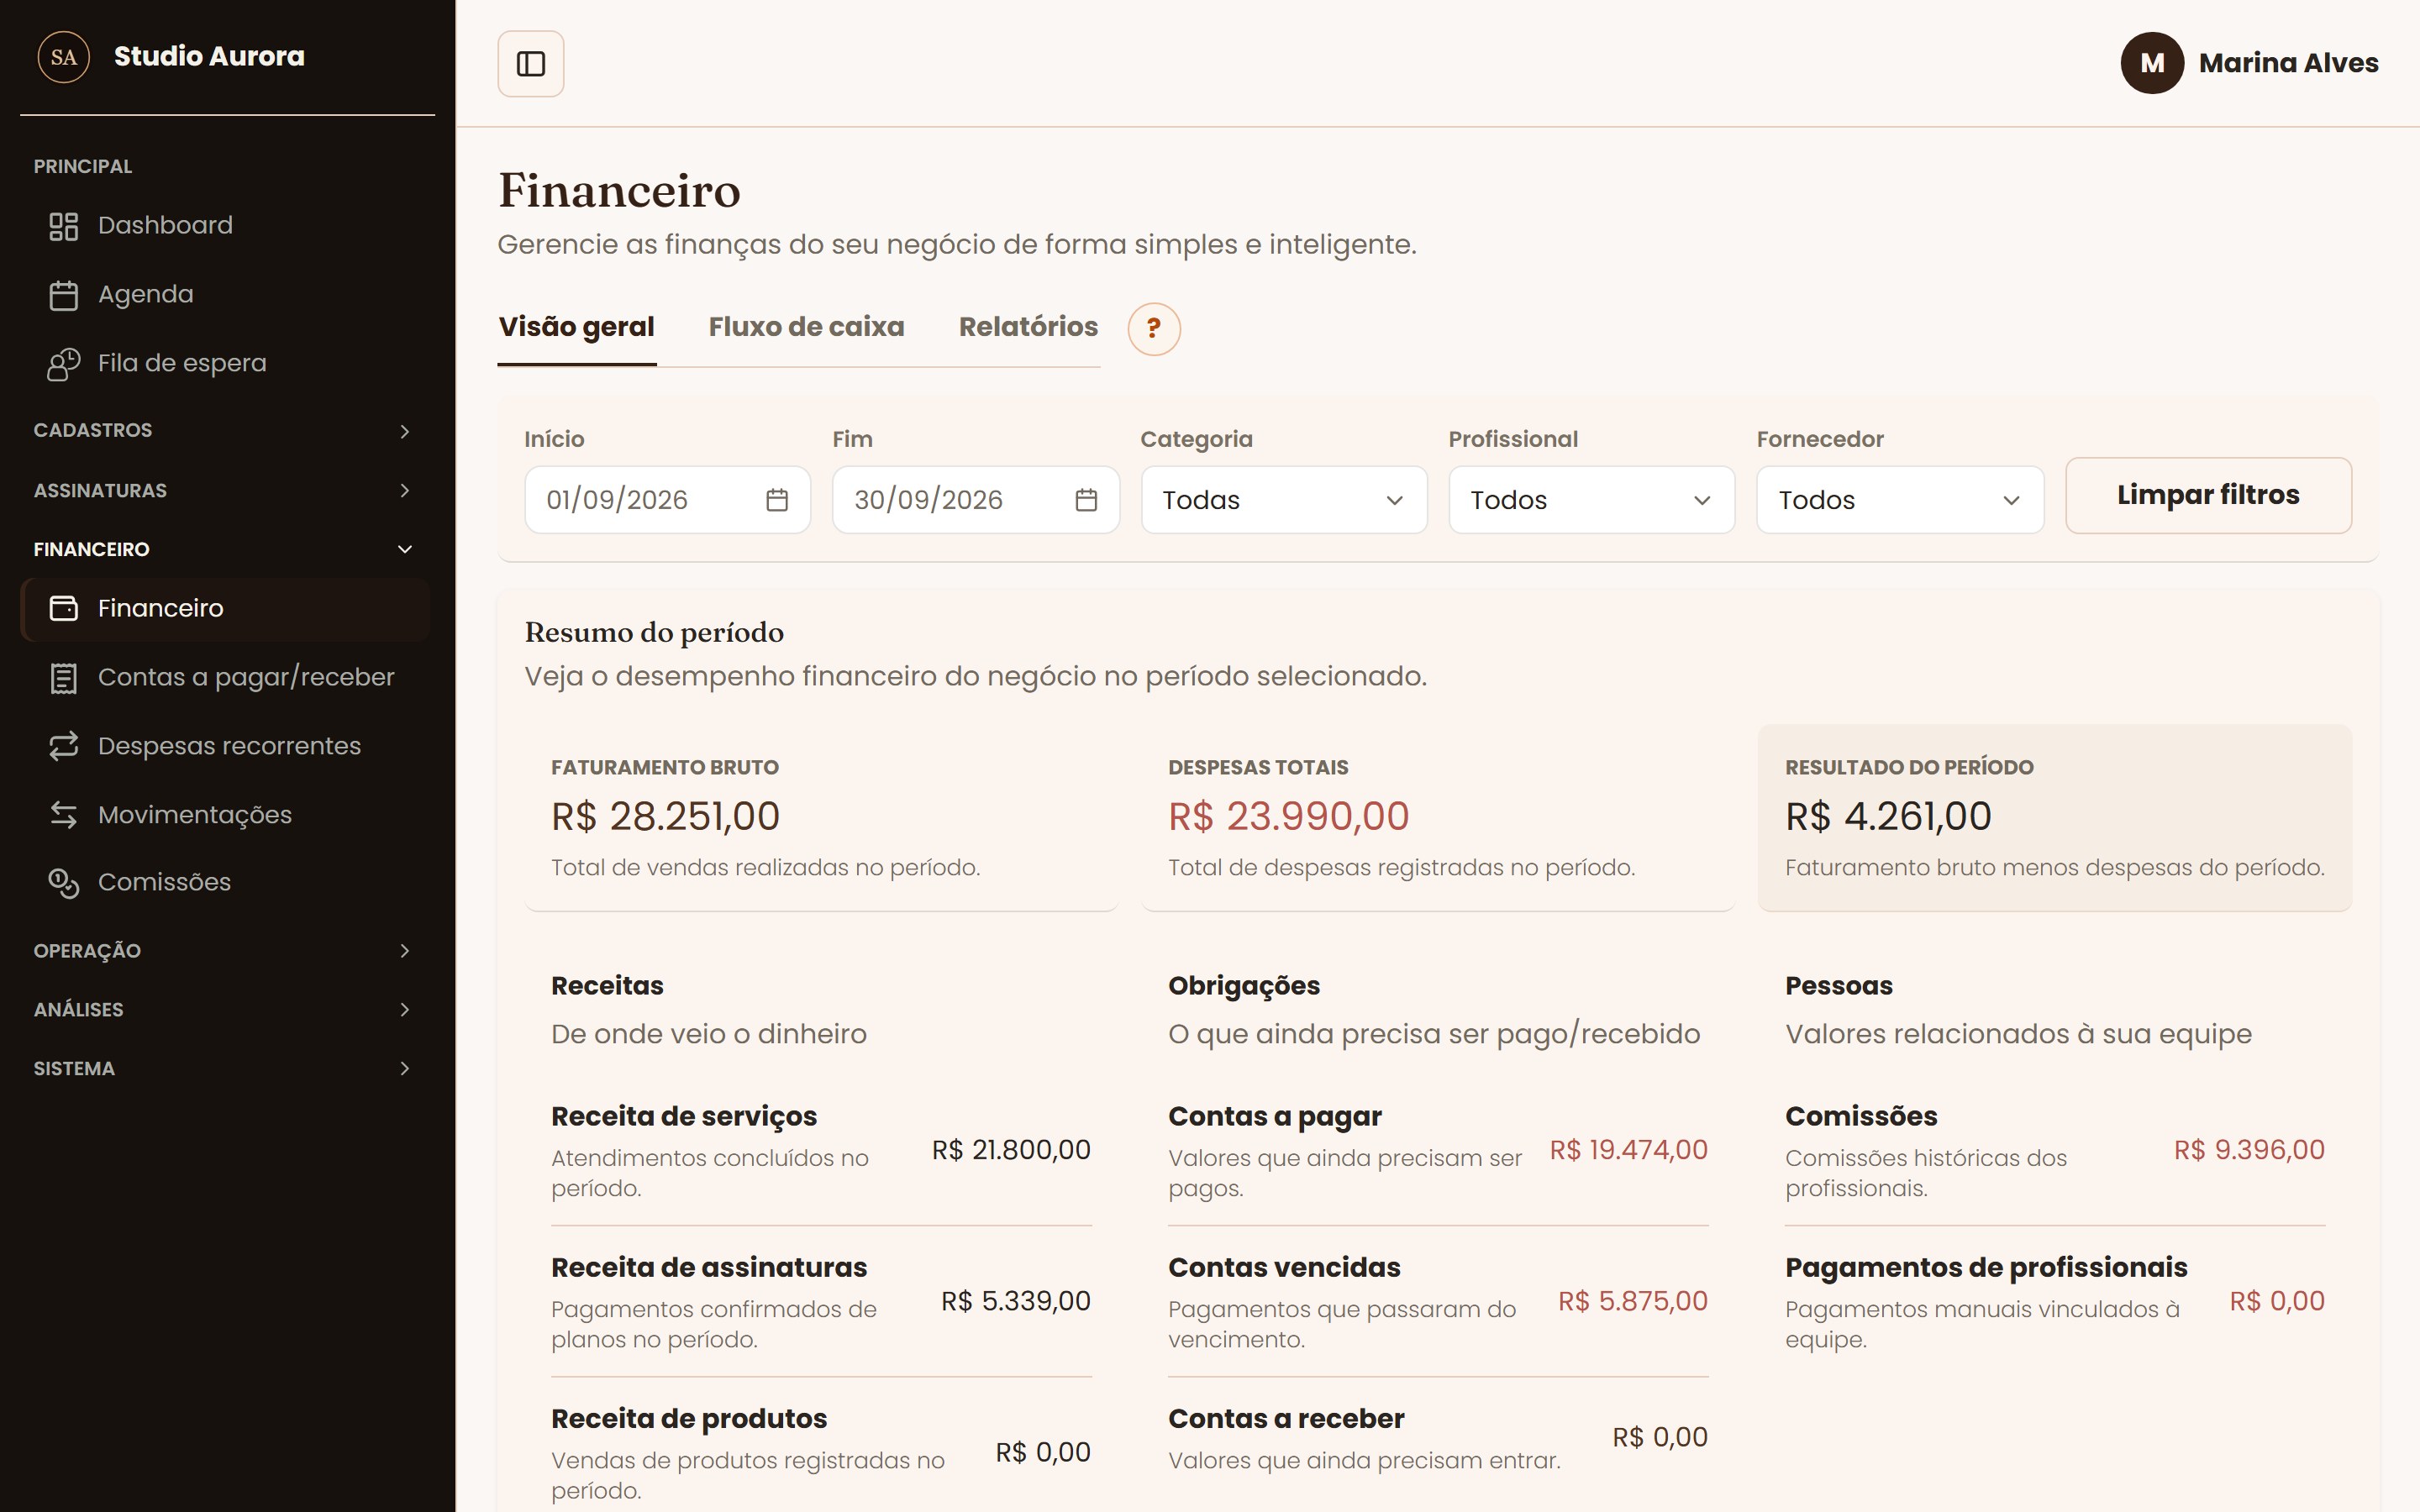The height and width of the screenshot is (1512, 2420).
Task: Go to Fila de espera
Action: tap(225, 364)
